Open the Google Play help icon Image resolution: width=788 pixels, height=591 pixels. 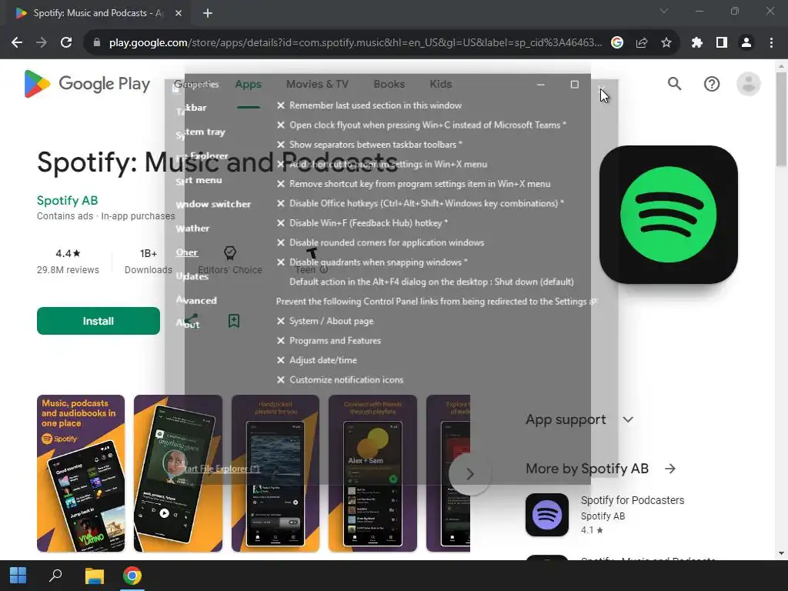712,84
